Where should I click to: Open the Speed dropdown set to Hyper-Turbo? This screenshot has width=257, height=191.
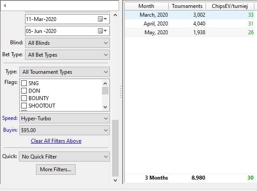coord(65,119)
